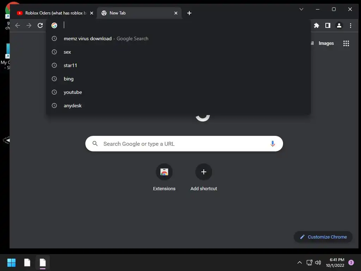Go forward with the forward arrow
Image resolution: width=361 pixels, height=271 pixels.
(x=29, y=25)
